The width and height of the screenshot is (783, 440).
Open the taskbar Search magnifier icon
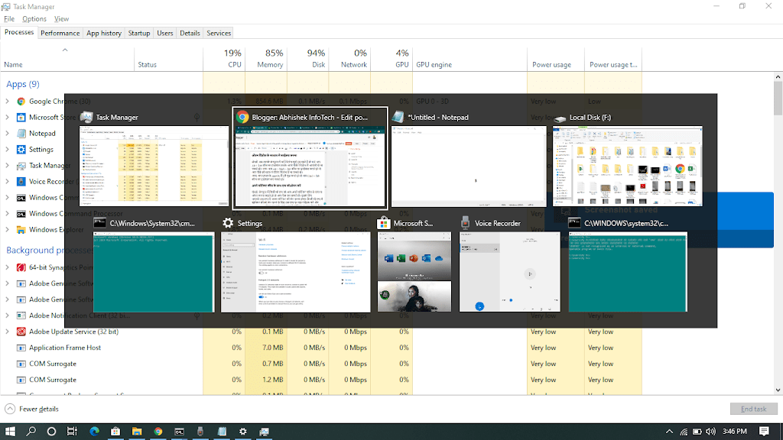point(31,432)
